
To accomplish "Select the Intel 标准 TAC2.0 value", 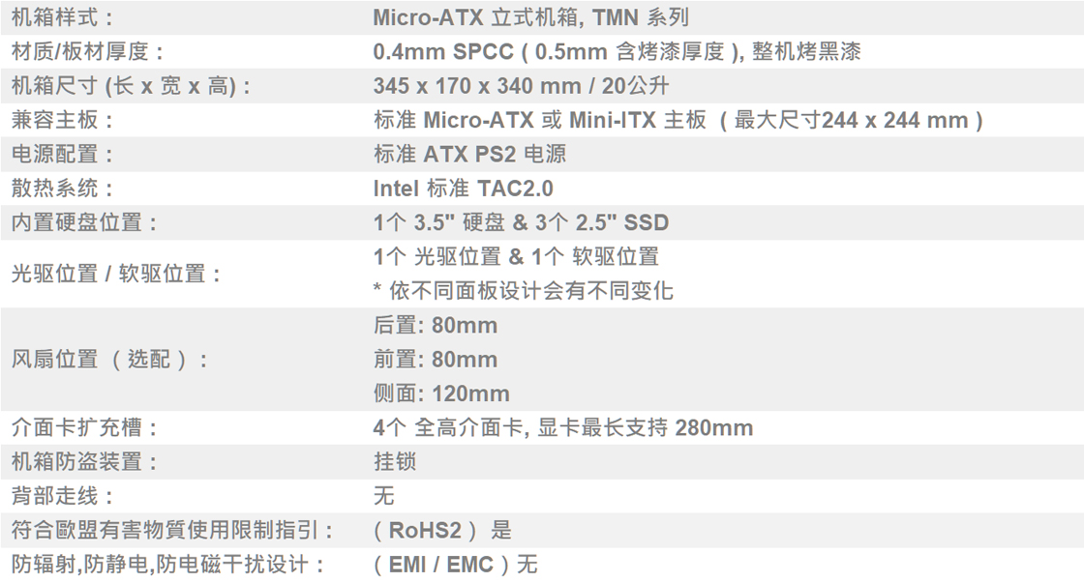I will [x=463, y=188].
